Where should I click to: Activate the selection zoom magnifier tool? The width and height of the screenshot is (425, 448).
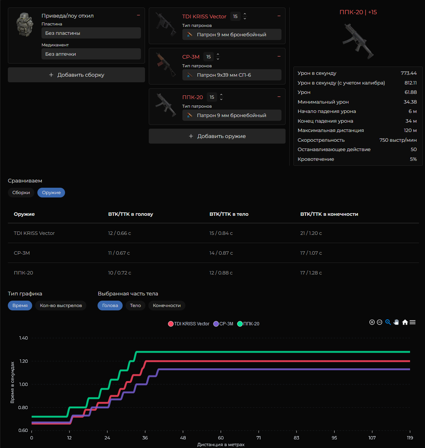pos(388,322)
